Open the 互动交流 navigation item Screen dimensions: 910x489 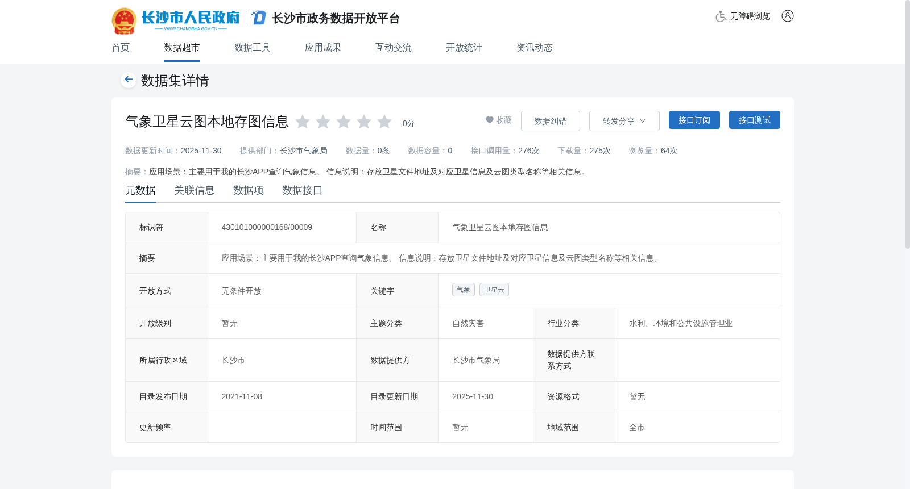click(394, 48)
